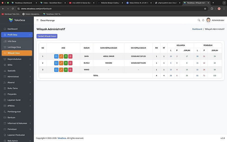Follow the Dashboard breadcrumb link
This screenshot has width=227, height=142.
(x=197, y=29)
